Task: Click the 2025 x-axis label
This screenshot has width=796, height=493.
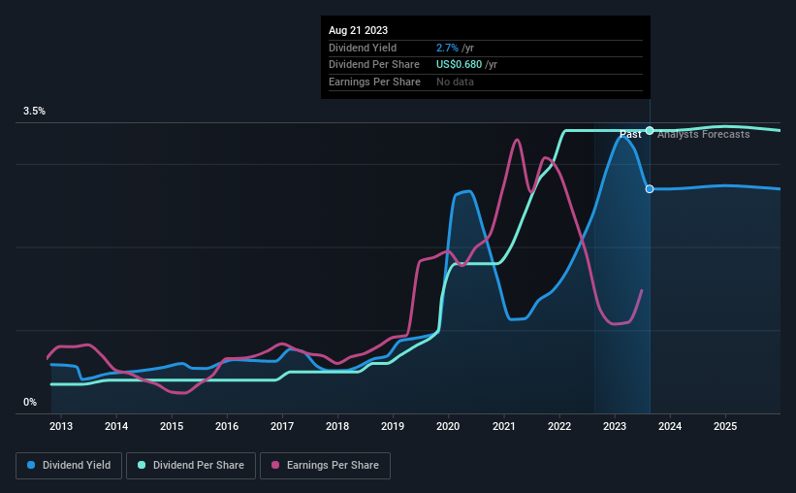Action: pos(725,426)
